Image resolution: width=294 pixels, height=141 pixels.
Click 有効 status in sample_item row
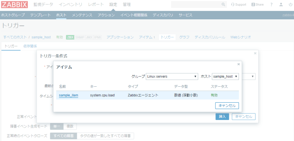click(x=214, y=95)
